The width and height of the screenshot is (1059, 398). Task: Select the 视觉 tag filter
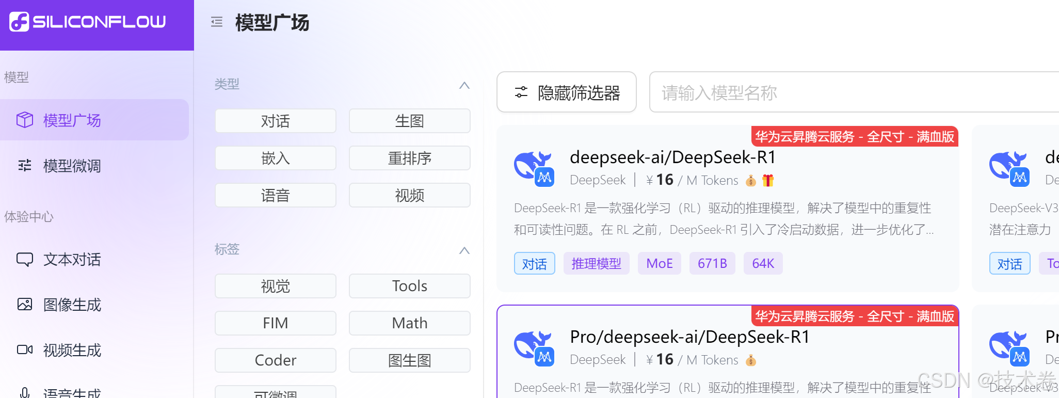click(276, 286)
